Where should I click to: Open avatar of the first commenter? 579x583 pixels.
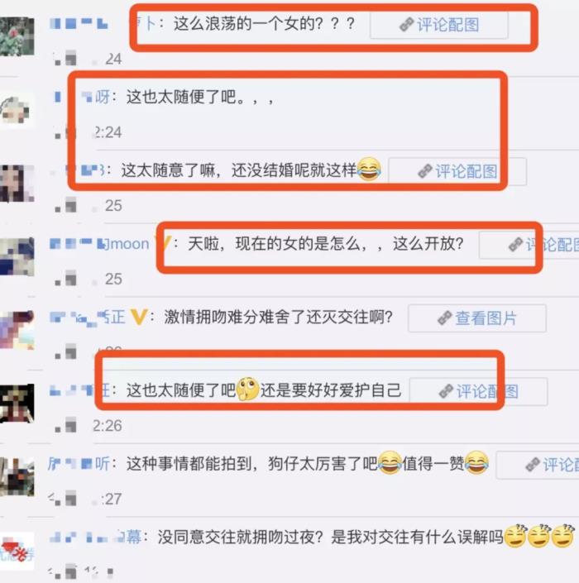17,36
